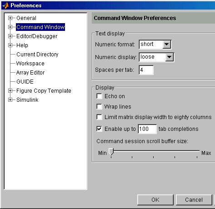Check Limit matrix display width option
Image resolution: width=215 pixels, height=209 pixels.
[x=99, y=117]
